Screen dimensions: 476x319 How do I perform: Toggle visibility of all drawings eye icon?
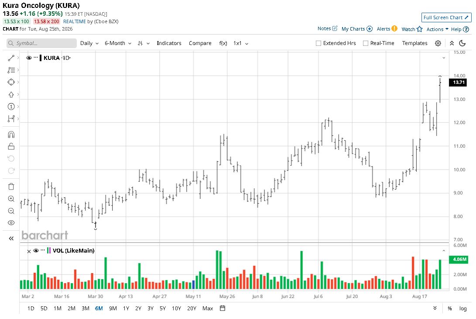point(11,222)
